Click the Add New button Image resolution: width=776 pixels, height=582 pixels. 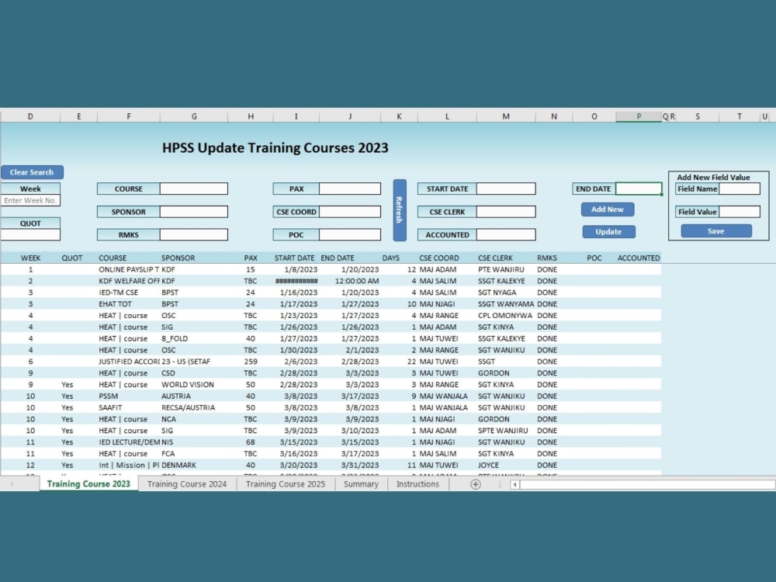point(608,210)
